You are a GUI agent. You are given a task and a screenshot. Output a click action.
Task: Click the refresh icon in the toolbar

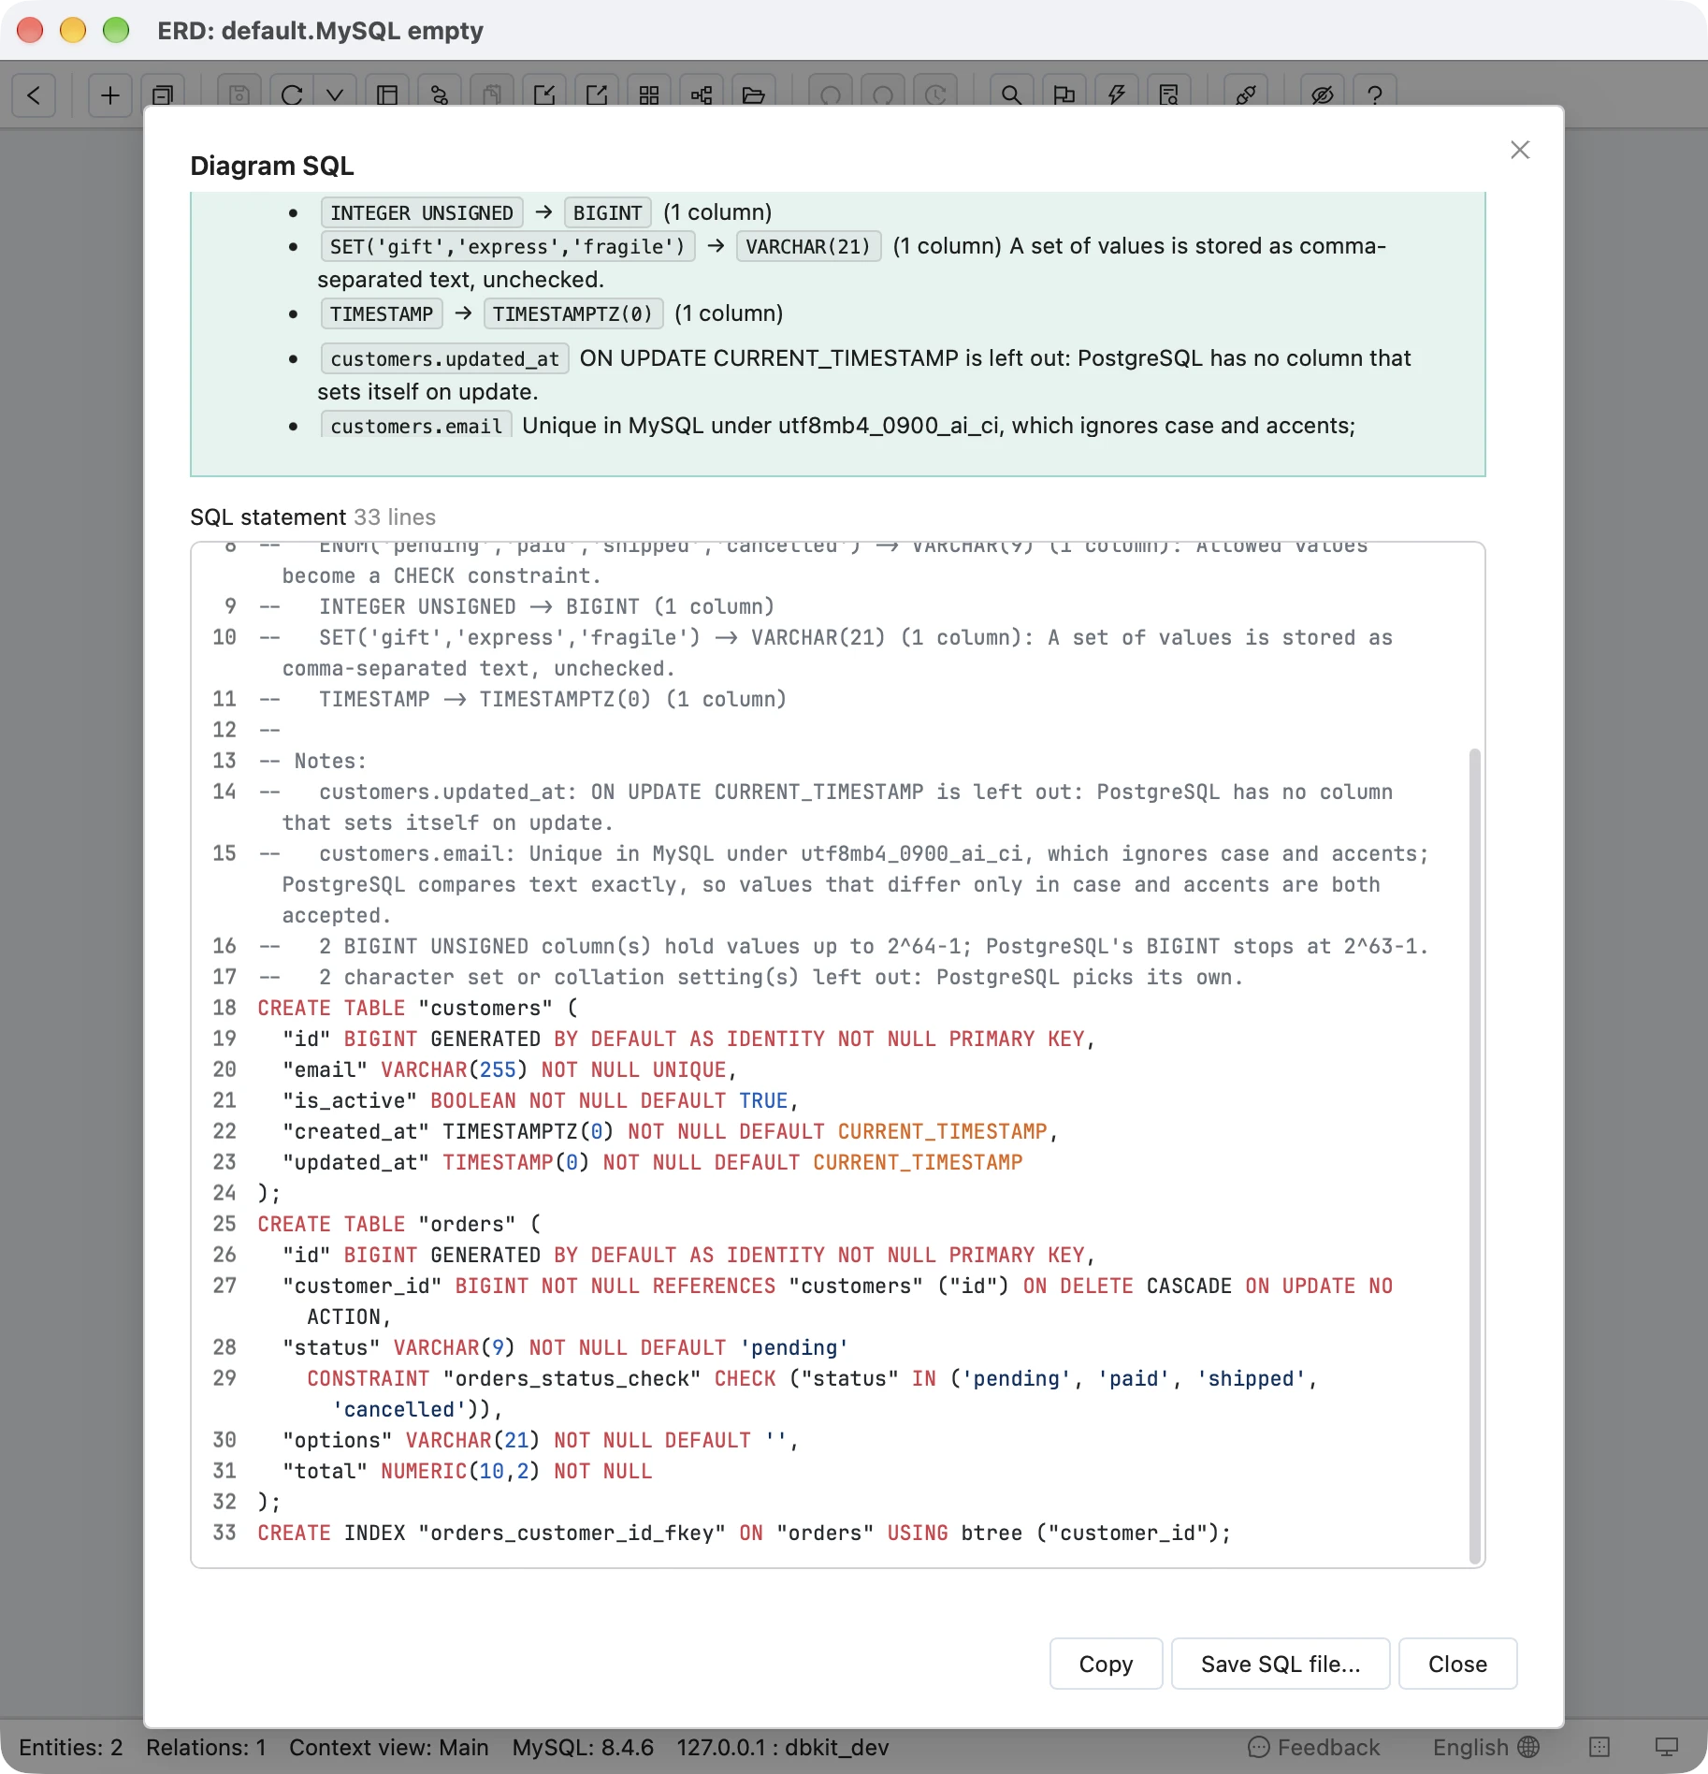click(x=292, y=95)
